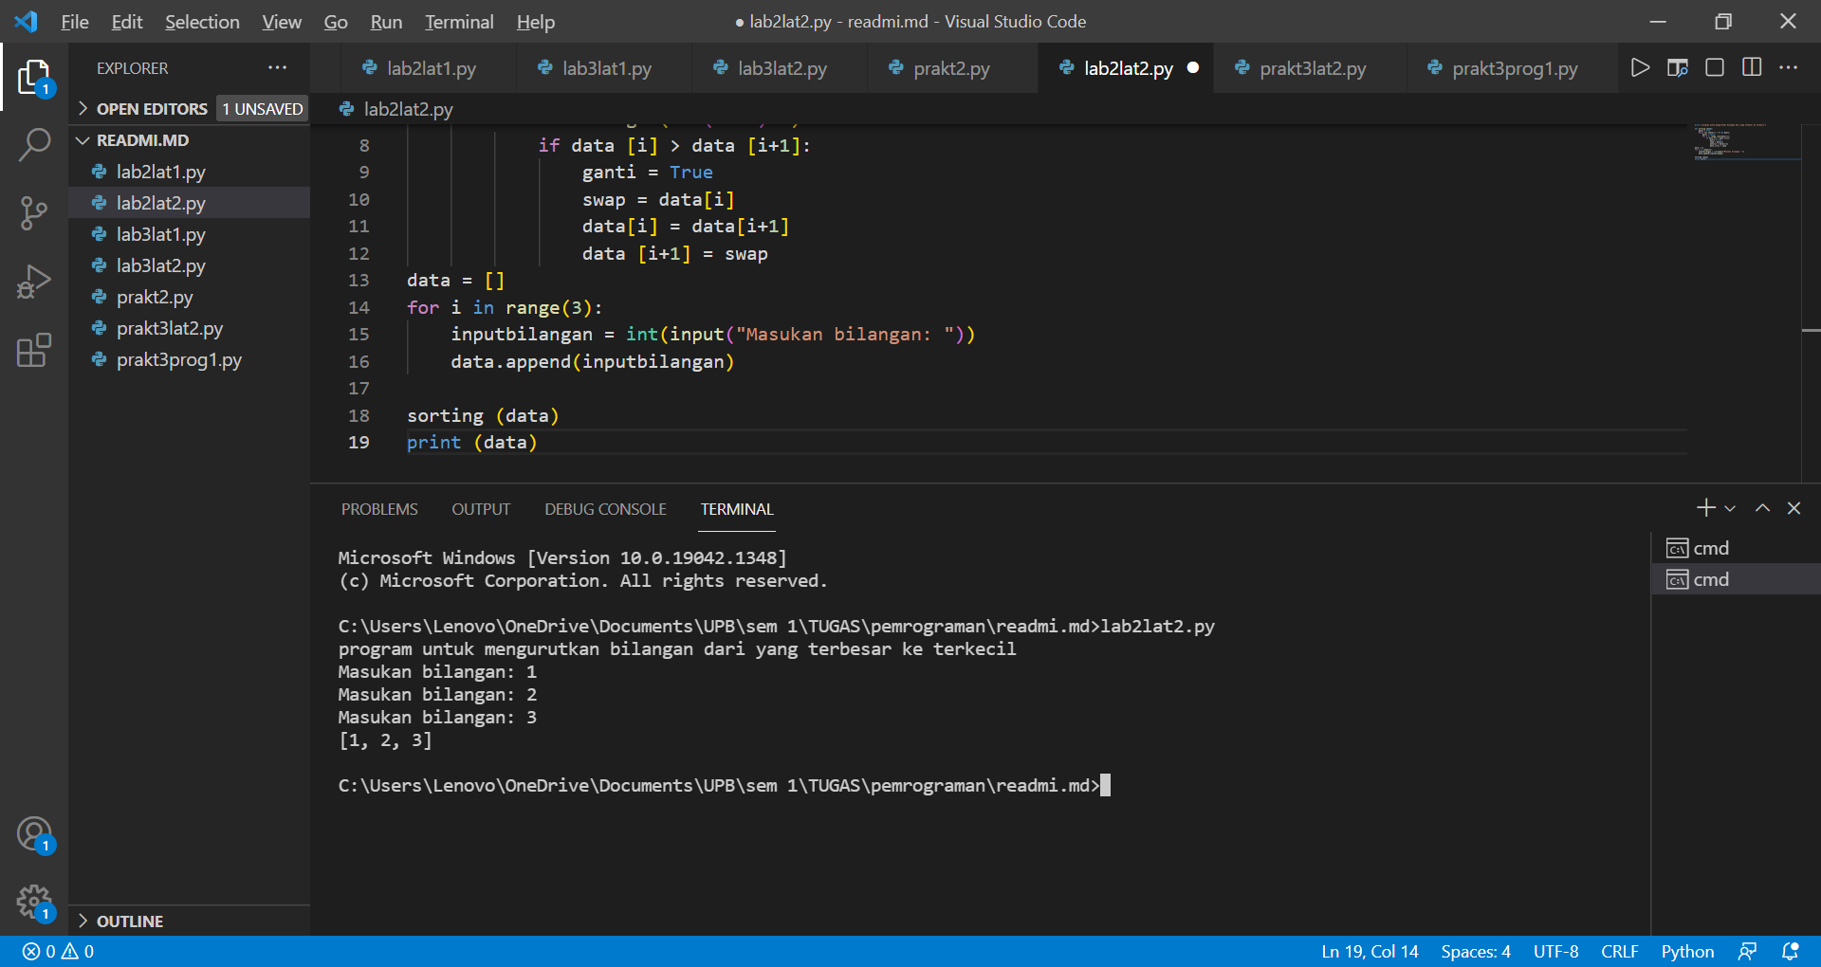Open the Extensions view

34,351
